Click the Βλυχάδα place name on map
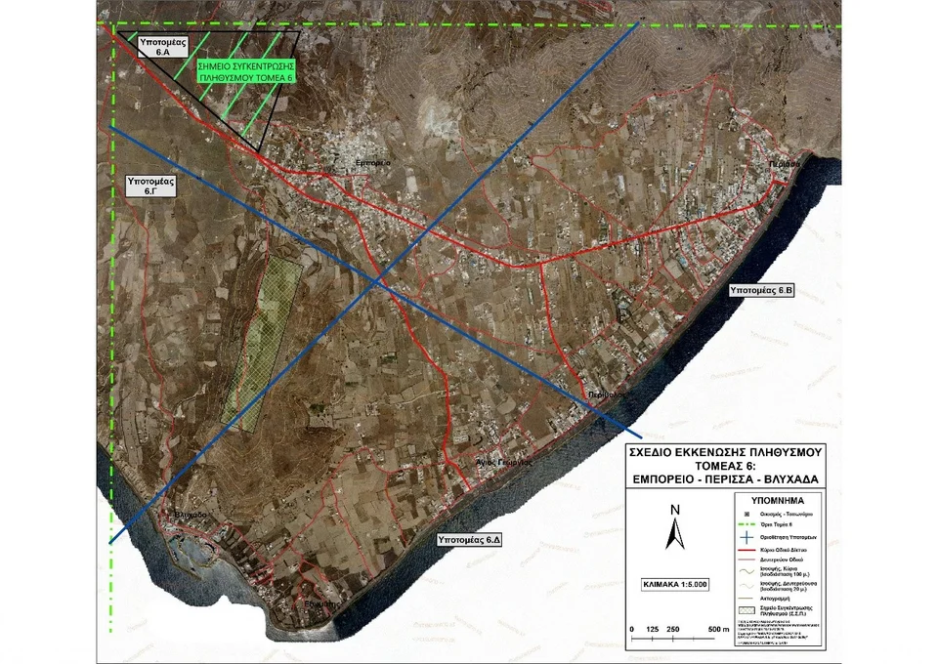 (189, 515)
